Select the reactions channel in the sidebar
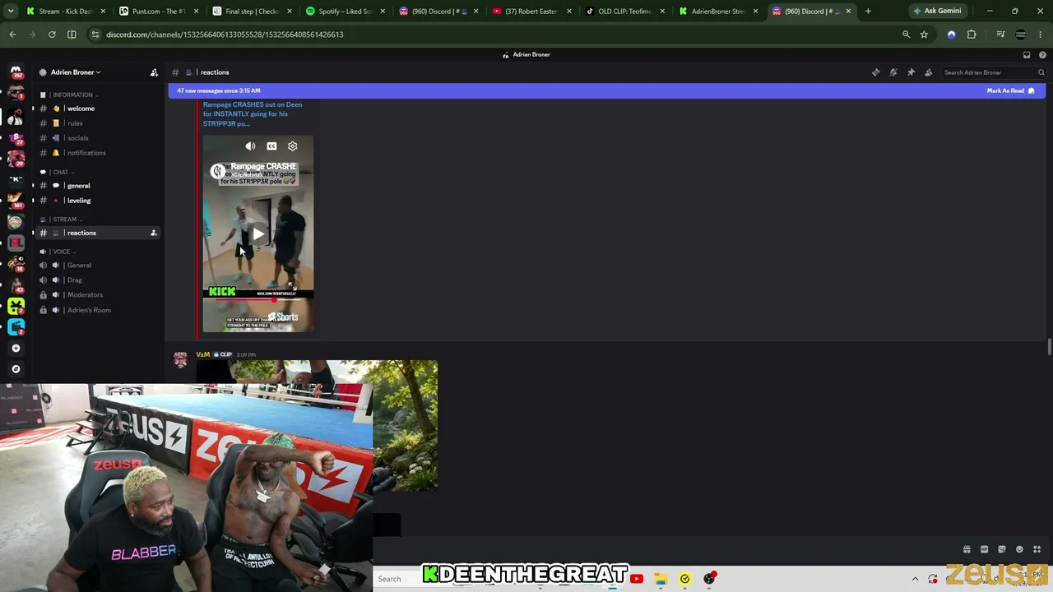The height and width of the screenshot is (592, 1053). coord(96,233)
